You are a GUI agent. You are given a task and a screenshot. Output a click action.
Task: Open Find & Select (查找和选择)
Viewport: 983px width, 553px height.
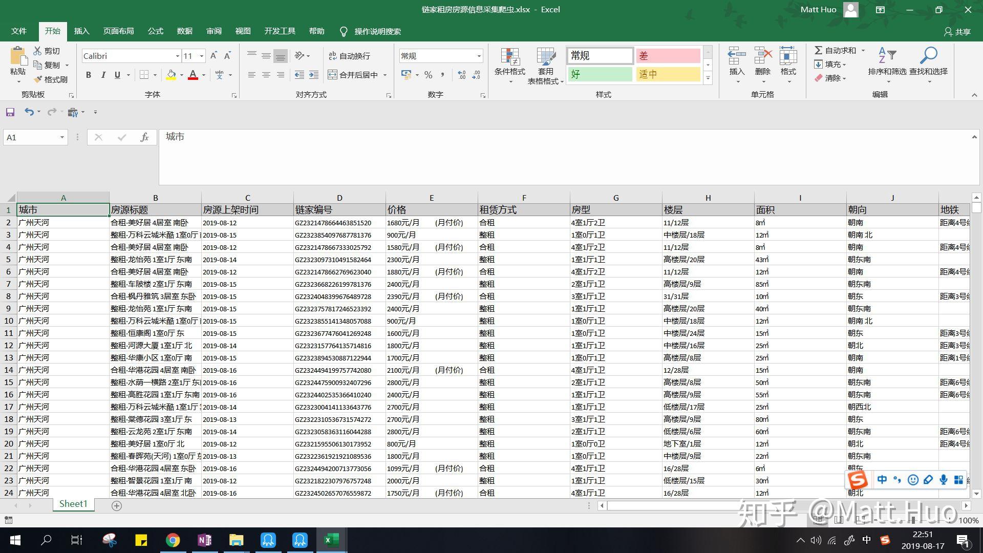tap(928, 66)
